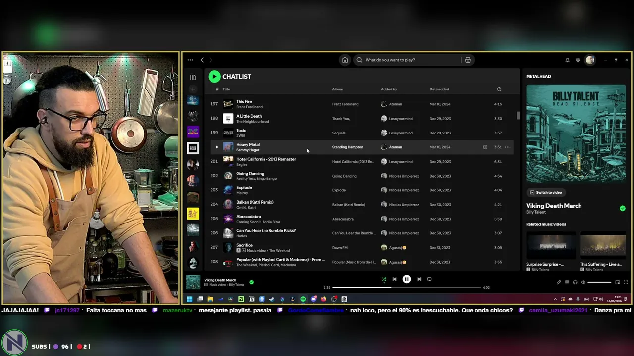Open Dawn FM album link
The width and height of the screenshot is (634, 356).
[339, 247]
